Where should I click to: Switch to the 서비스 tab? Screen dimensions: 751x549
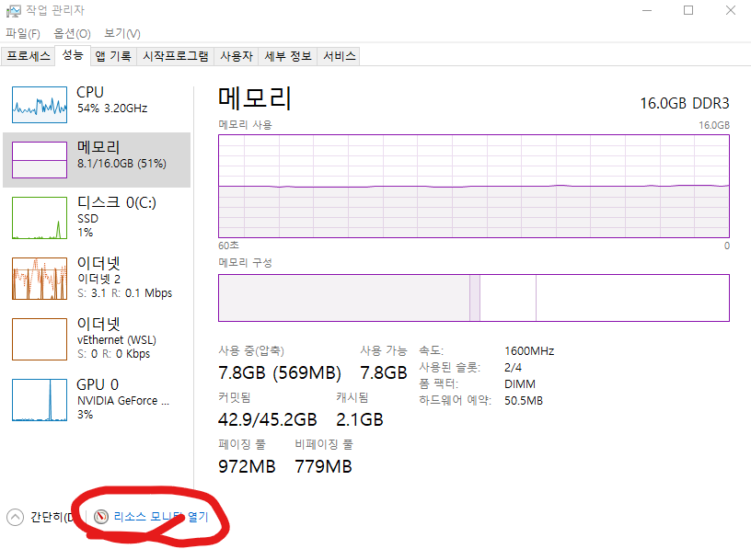pos(339,56)
